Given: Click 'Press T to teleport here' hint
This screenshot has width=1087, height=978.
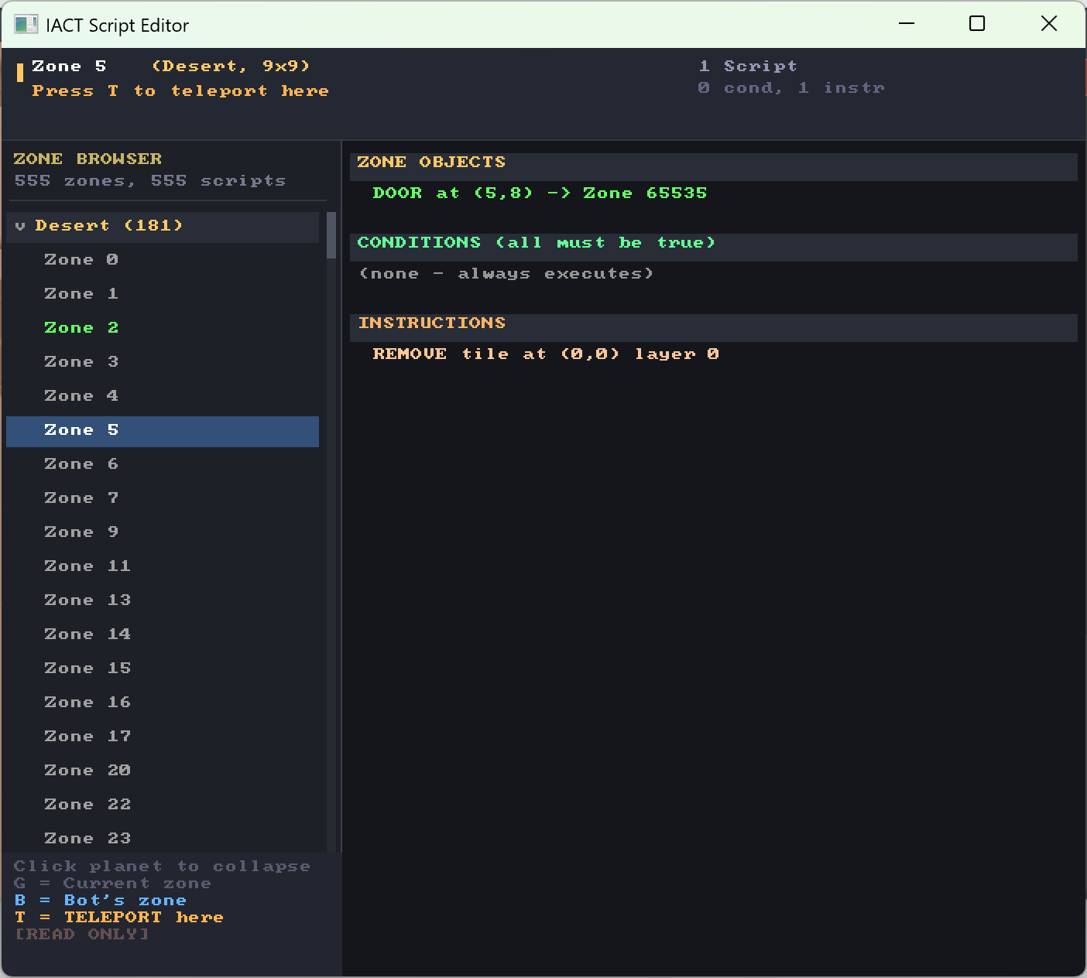Looking at the screenshot, I should pos(180,91).
